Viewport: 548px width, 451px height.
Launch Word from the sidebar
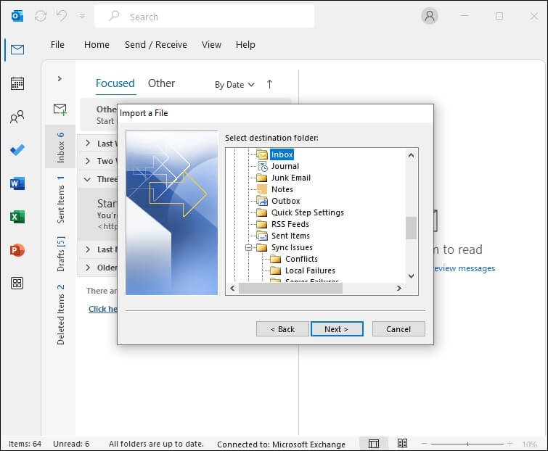pyautogui.click(x=17, y=183)
